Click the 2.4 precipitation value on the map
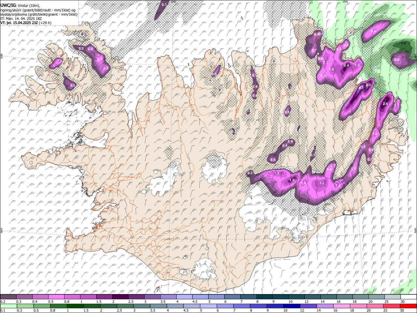Screen dimensions: 417x313 (x=346, y=65)
